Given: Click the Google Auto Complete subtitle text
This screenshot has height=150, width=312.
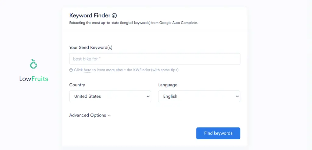Looking at the screenshot, I should coord(133,23).
